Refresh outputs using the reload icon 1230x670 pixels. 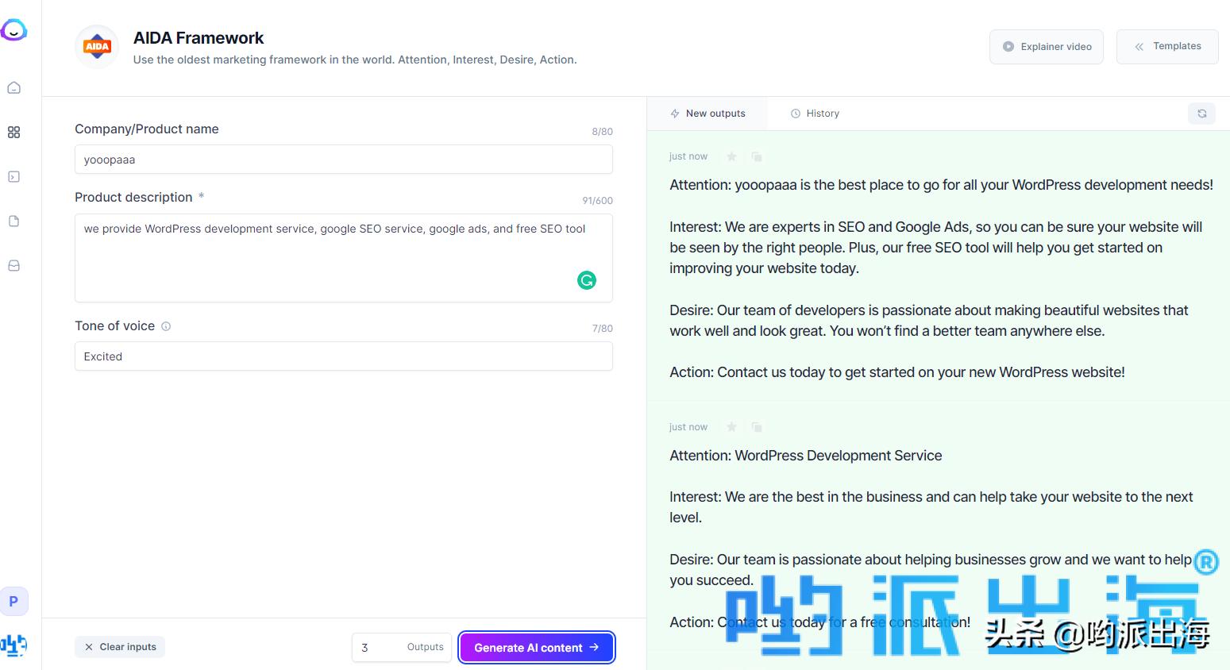[x=1201, y=114]
